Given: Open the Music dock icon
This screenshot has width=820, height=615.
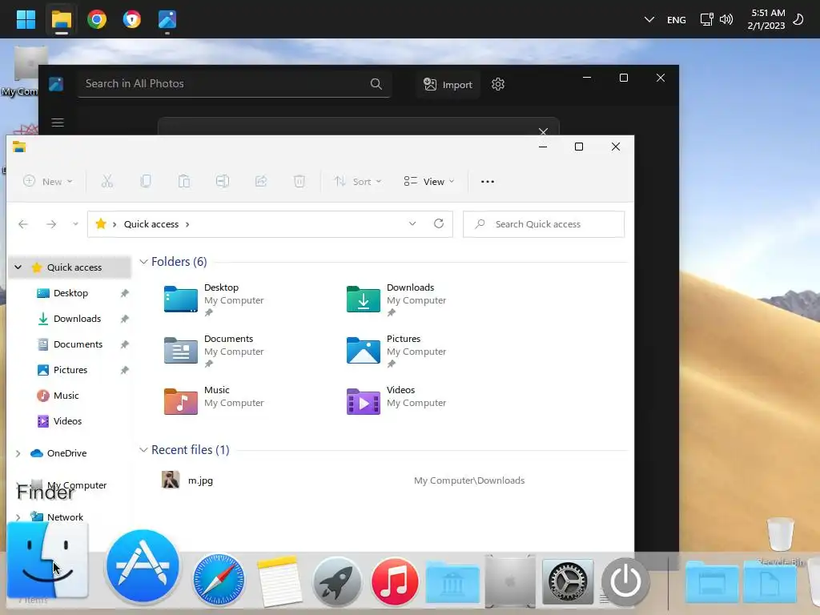Looking at the screenshot, I should (396, 581).
